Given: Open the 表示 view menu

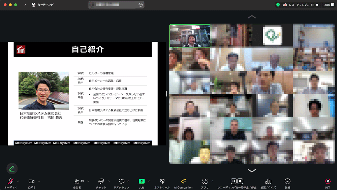Looking at the screenshot, I should pyautogui.click(x=327, y=5).
